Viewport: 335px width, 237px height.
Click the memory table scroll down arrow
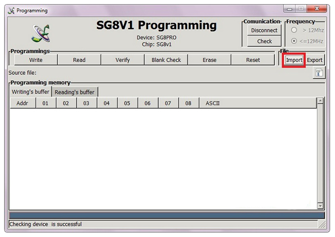320,206
